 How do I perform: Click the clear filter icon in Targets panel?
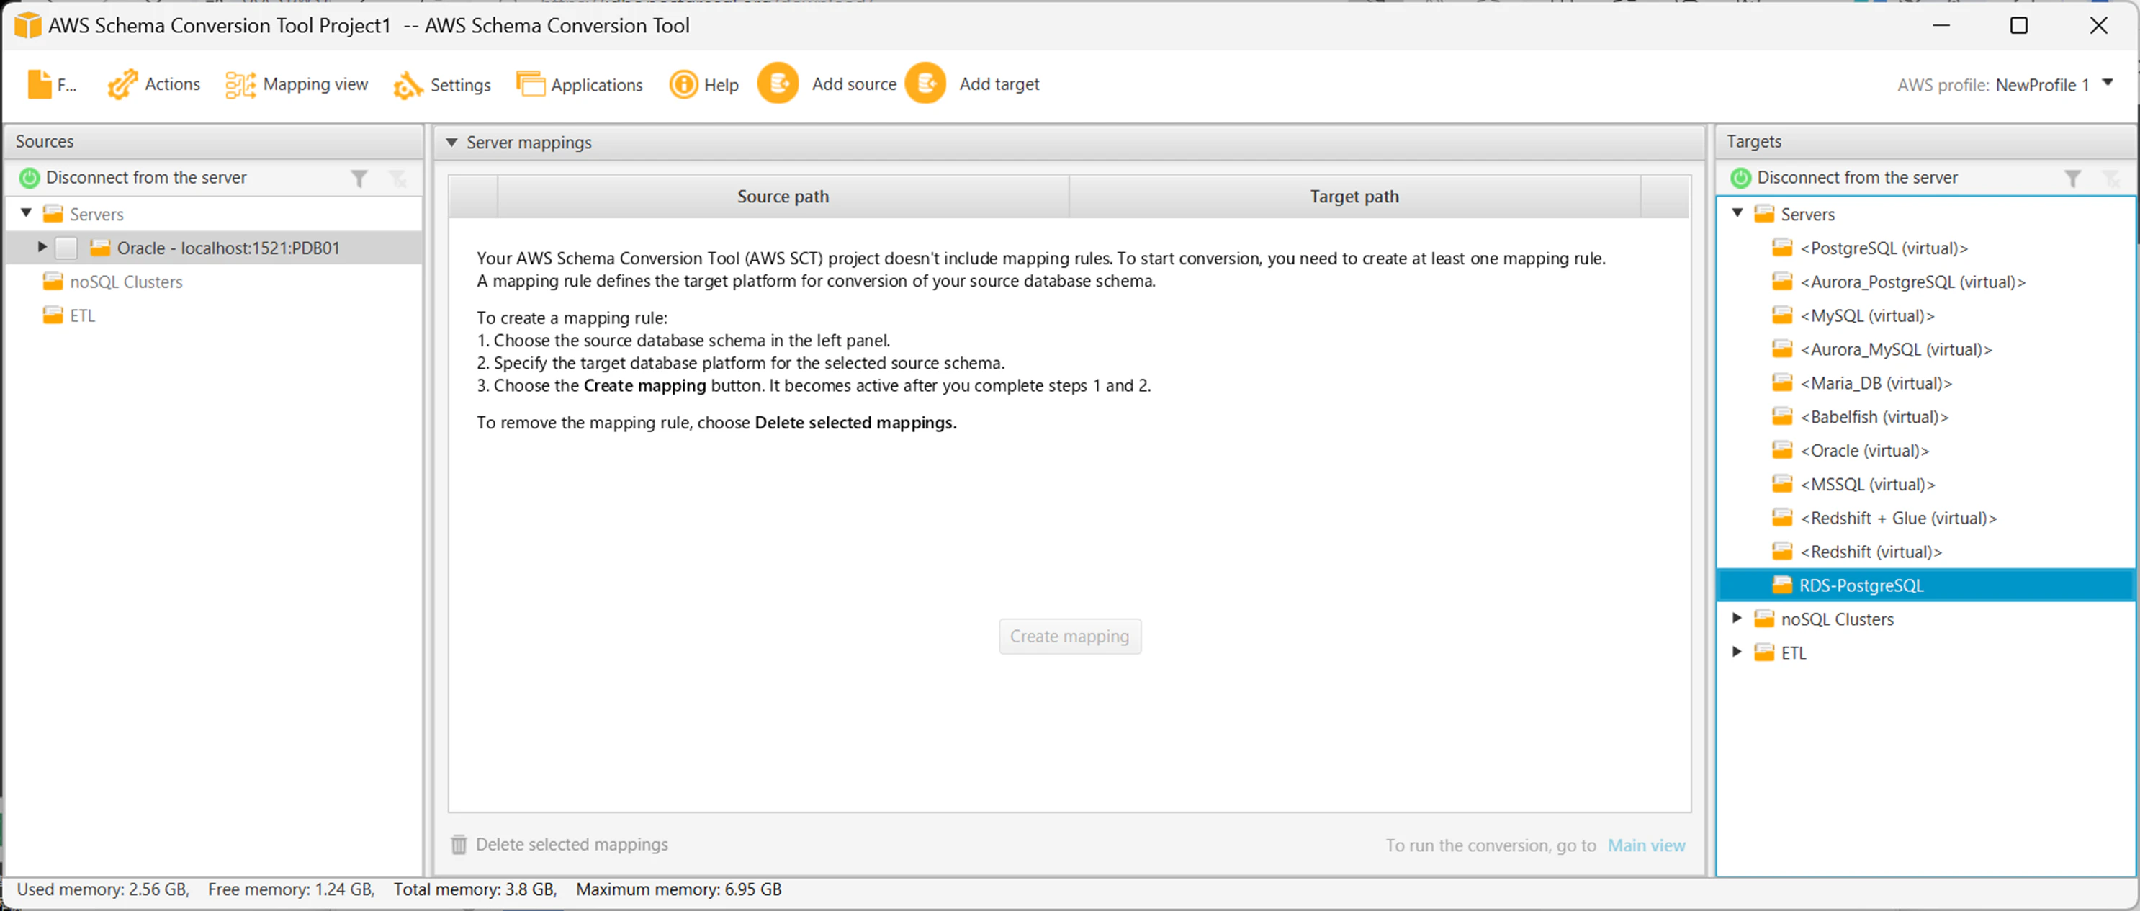(x=2111, y=178)
